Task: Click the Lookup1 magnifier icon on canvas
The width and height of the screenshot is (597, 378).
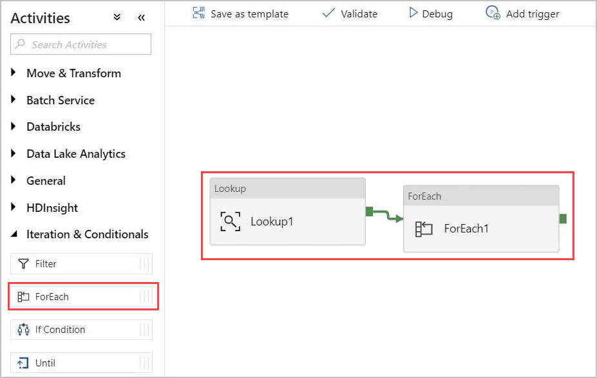Action: pyautogui.click(x=231, y=221)
